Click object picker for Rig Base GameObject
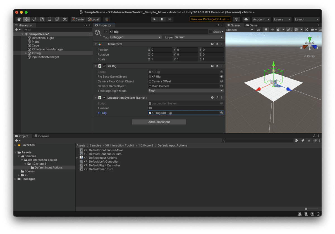Image resolution: width=335 pixels, height=234 pixels. [x=222, y=77]
